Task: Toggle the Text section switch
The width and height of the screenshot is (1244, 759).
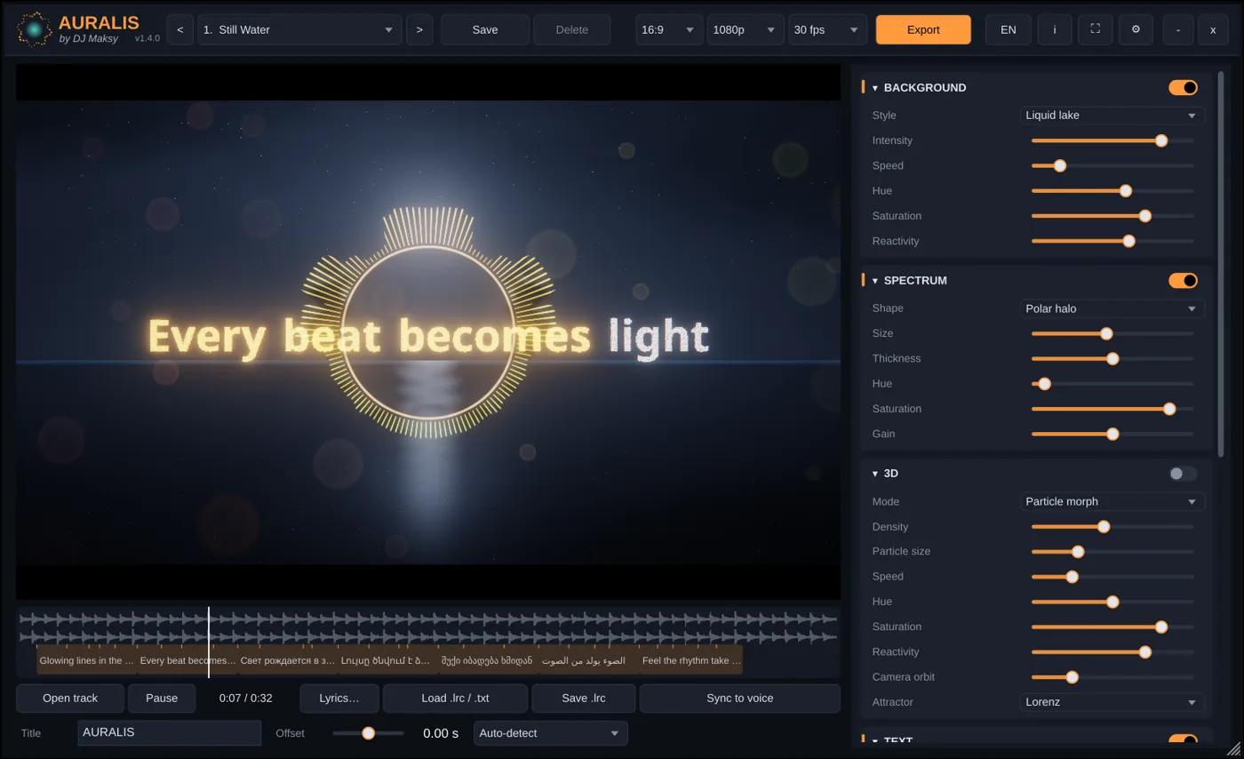Action: (x=1183, y=739)
